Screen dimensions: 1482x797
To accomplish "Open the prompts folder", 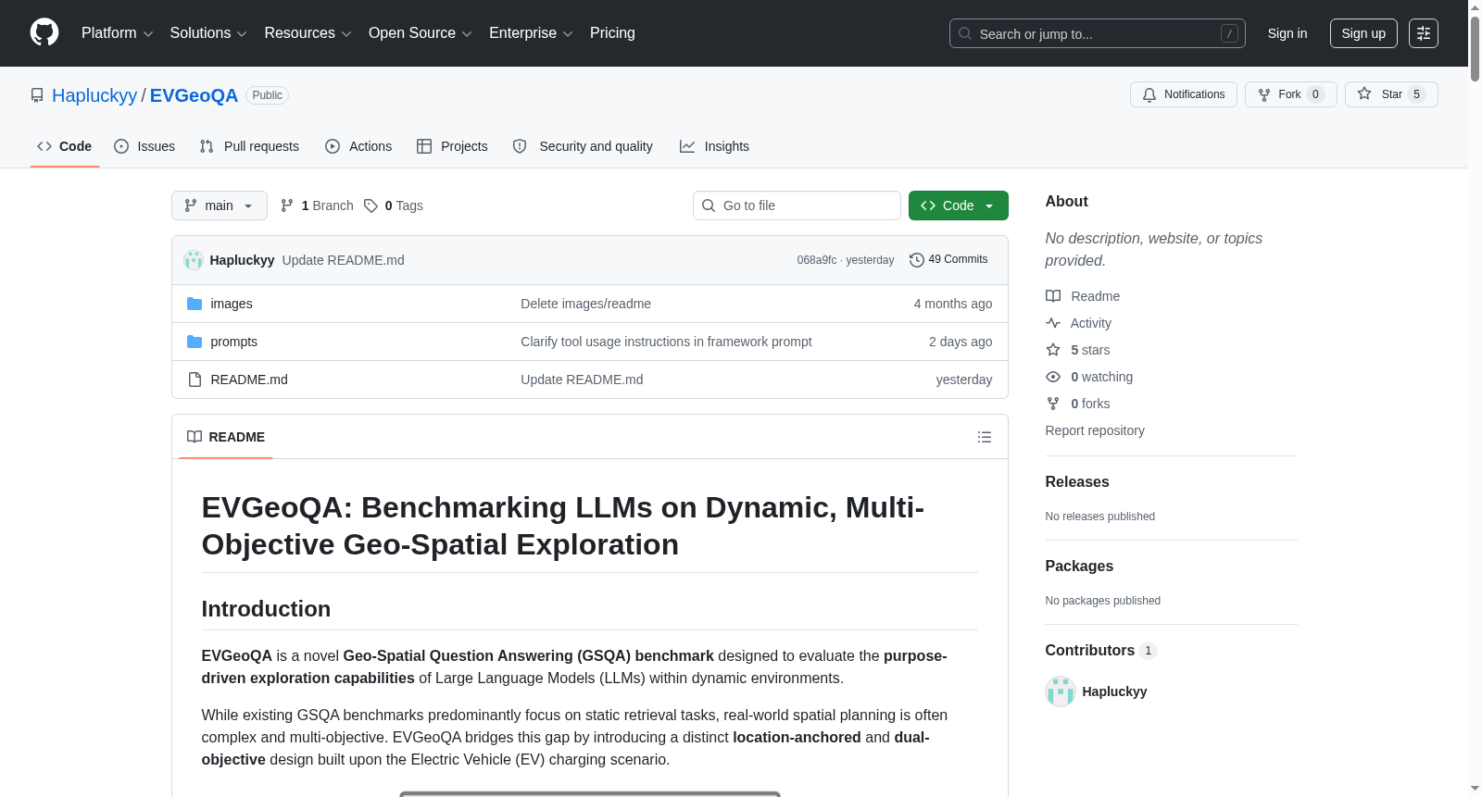I will 234,342.
